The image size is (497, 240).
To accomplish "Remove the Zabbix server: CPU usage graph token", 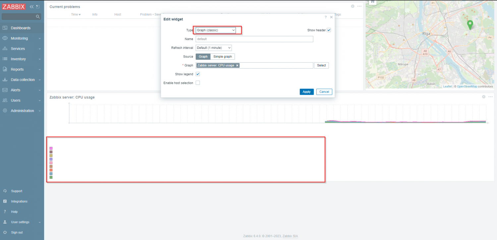I will click(237, 65).
